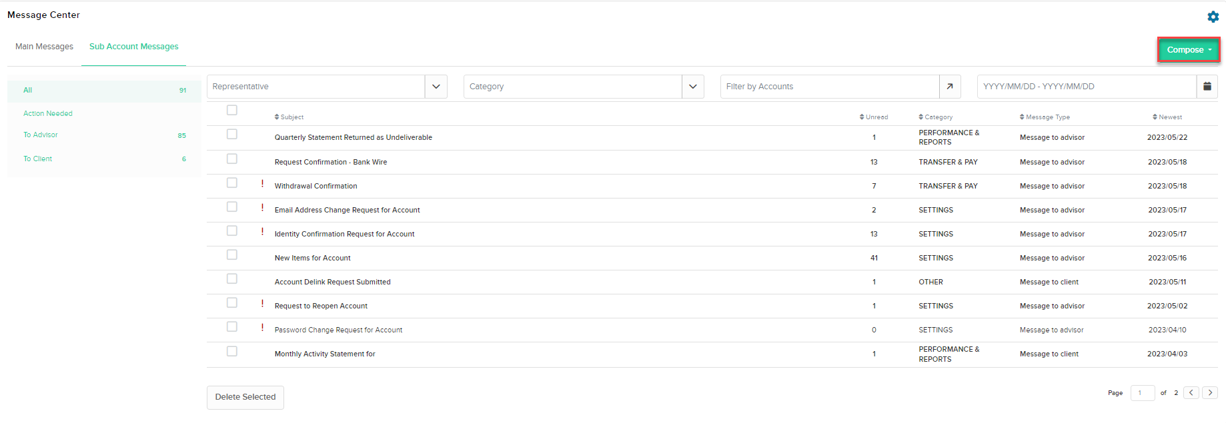Click the YYYY/MM/DD date range field
Image resolution: width=1226 pixels, height=423 pixels.
click(1087, 87)
